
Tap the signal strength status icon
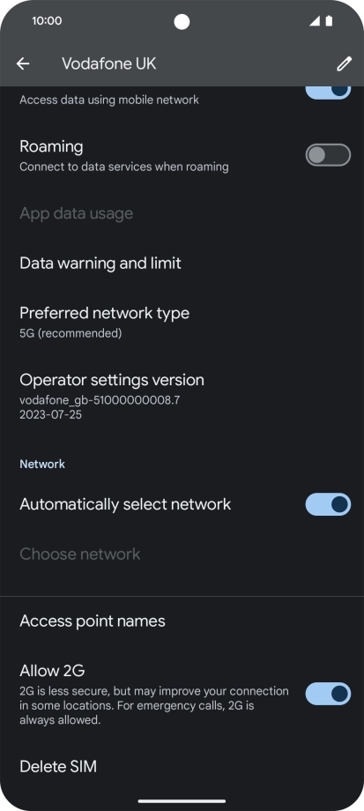(x=315, y=20)
